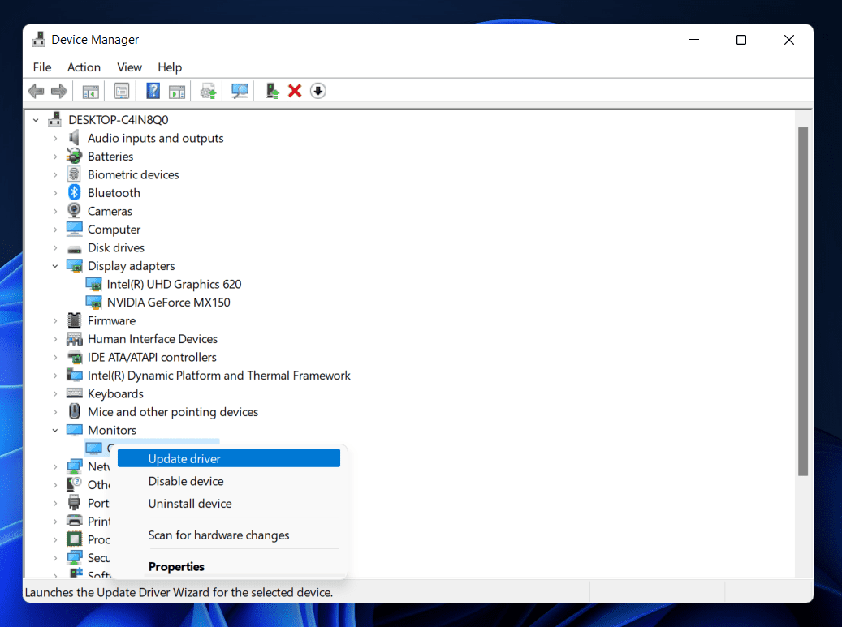Collapse the Display adapters category
This screenshot has height=627, width=842.
[55, 266]
